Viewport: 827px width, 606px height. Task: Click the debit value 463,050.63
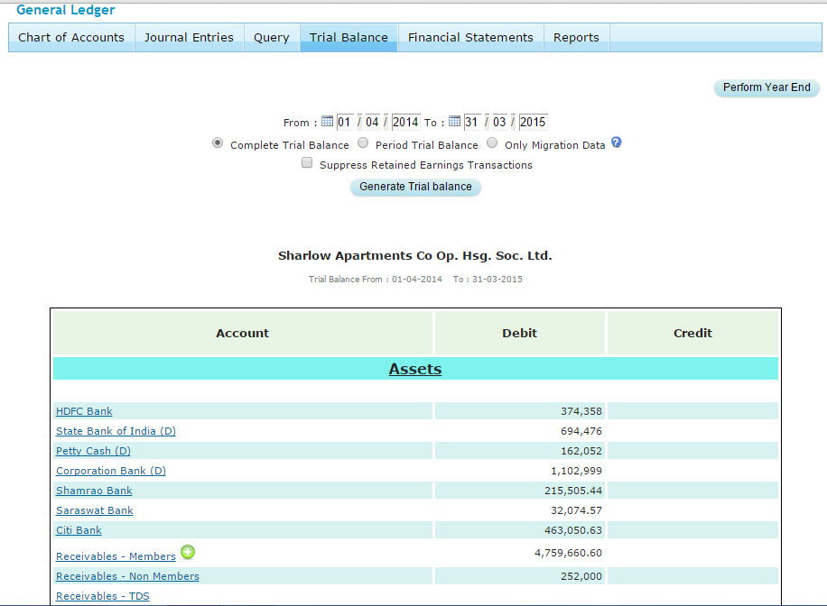[573, 530]
